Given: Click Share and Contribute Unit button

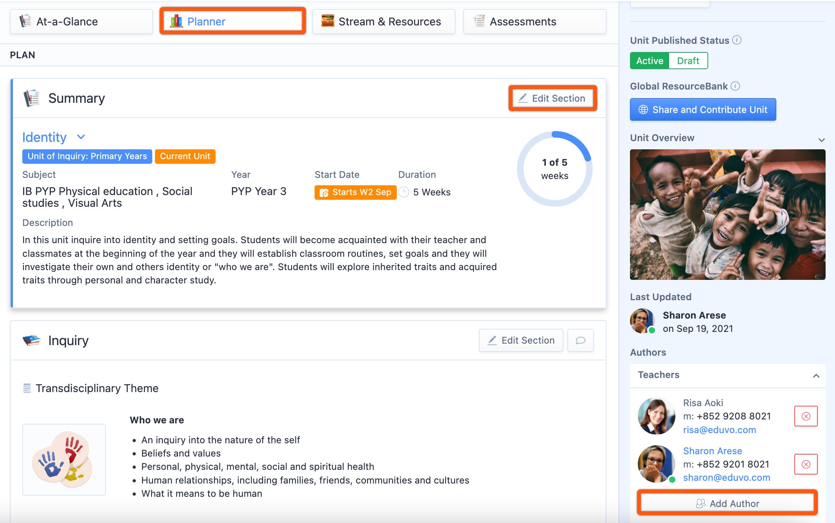Looking at the screenshot, I should tap(703, 110).
